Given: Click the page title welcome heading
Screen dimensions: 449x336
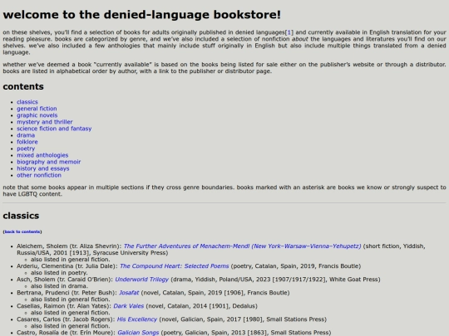Looking at the screenshot, I should click(x=141, y=15).
